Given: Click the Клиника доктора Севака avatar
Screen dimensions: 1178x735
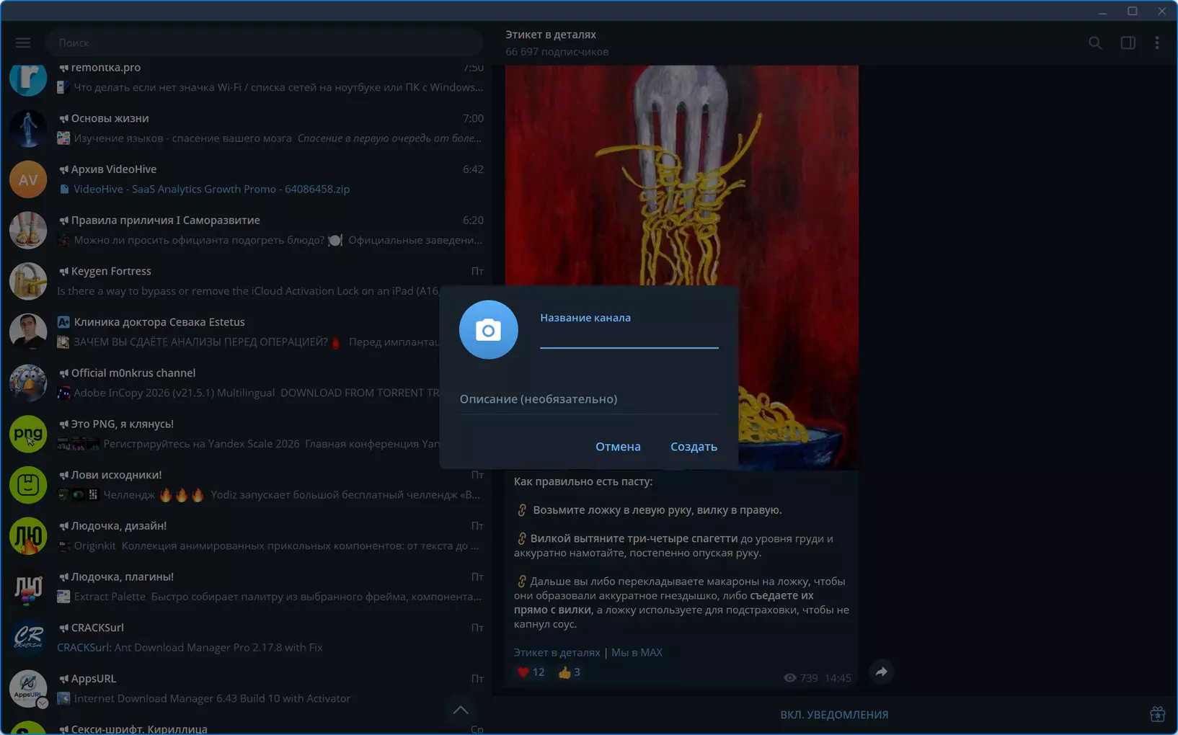Looking at the screenshot, I should pos(28,332).
